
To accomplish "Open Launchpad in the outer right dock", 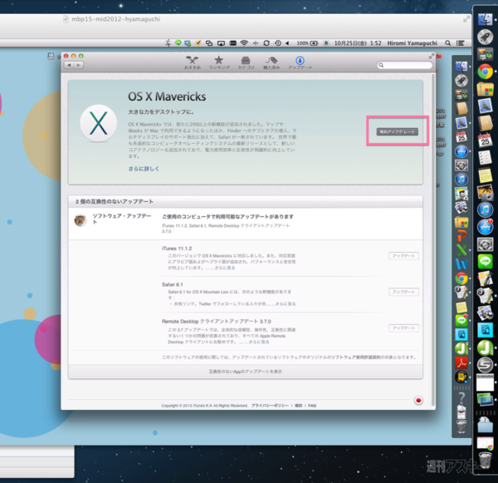I will [485, 37].
